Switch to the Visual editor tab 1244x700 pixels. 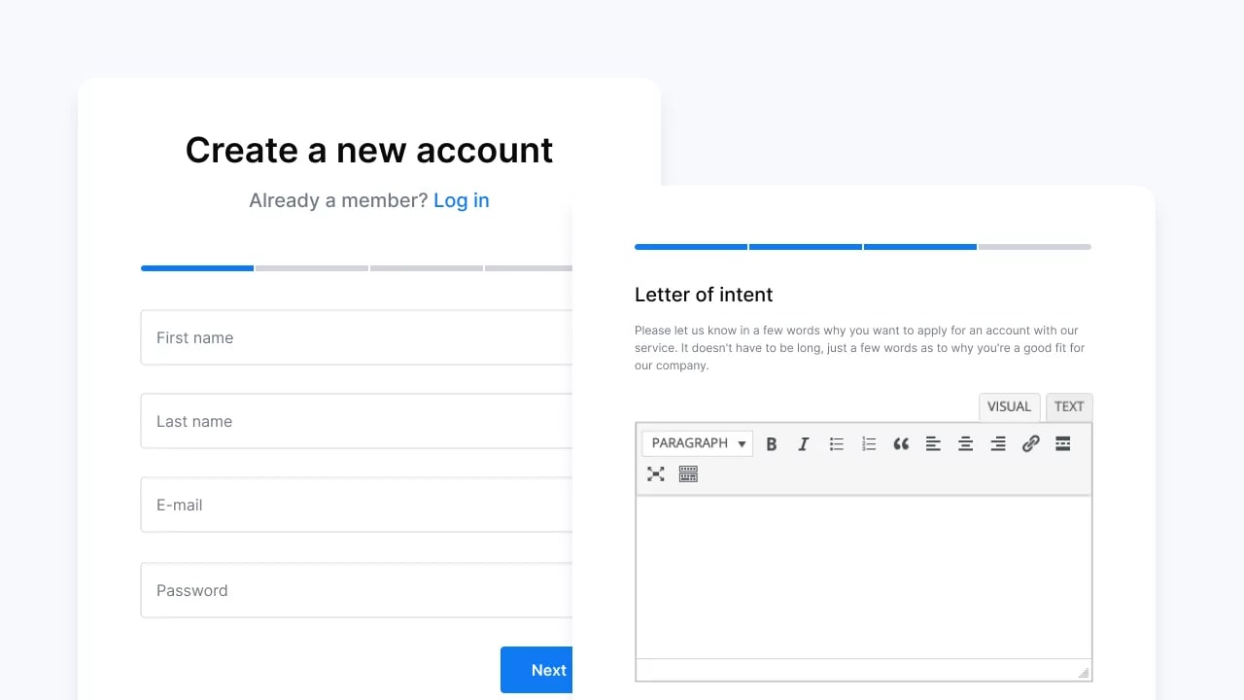tap(1009, 407)
